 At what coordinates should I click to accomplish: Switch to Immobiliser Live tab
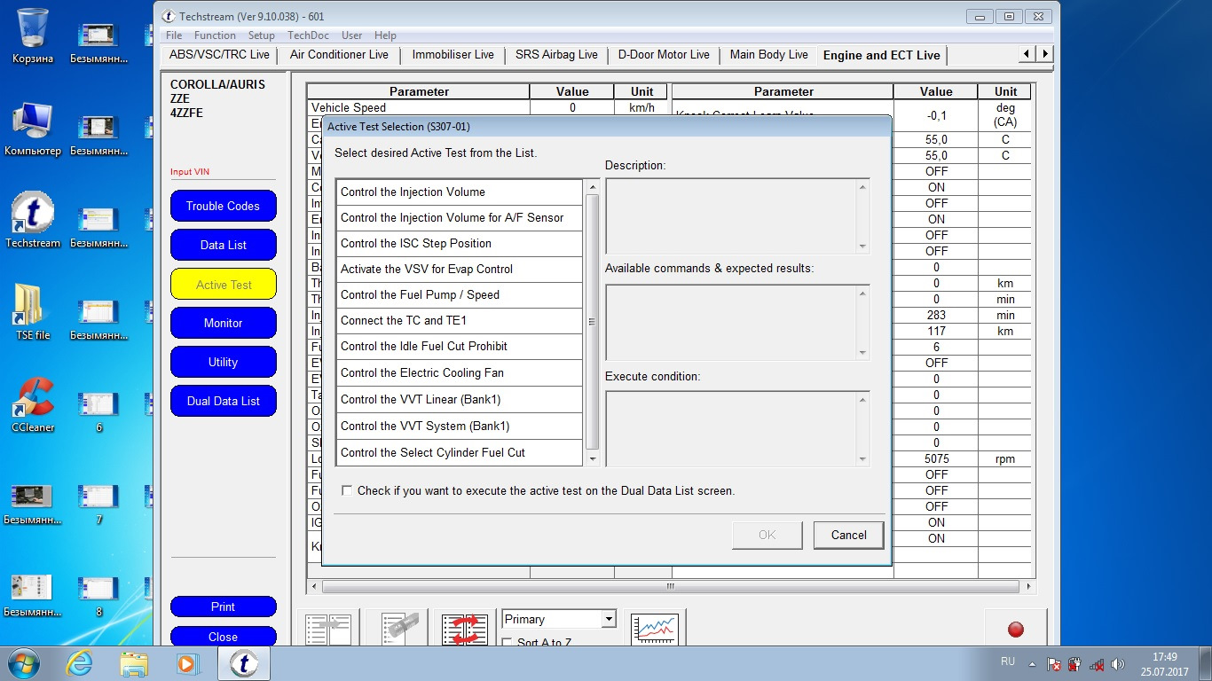coord(453,55)
